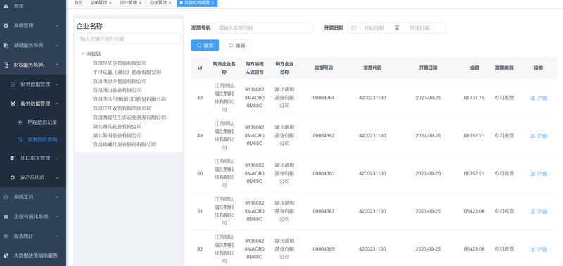Screen dimensions: 563x266
Task: Expand the 报表统计 menu chevron
Action: (x=57, y=236)
